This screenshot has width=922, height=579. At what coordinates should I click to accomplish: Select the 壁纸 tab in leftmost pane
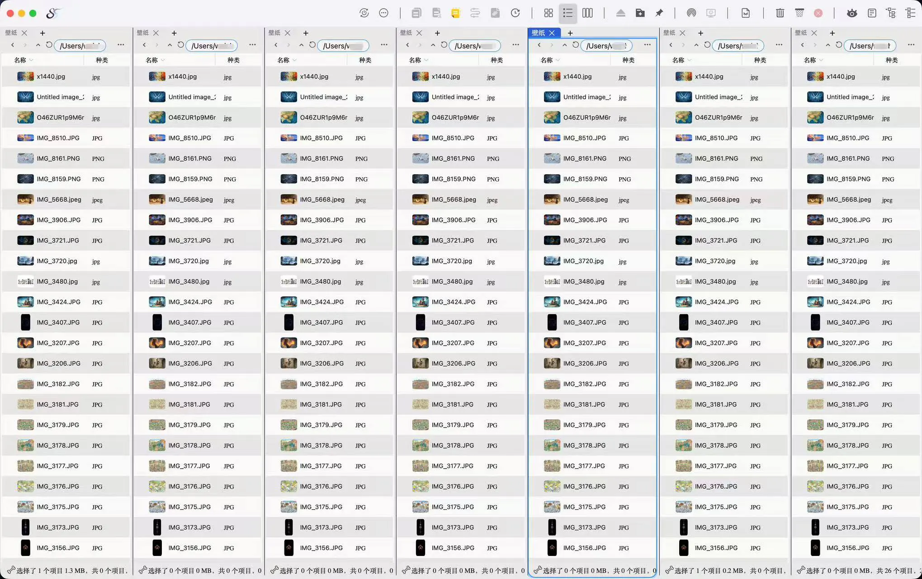(x=11, y=33)
